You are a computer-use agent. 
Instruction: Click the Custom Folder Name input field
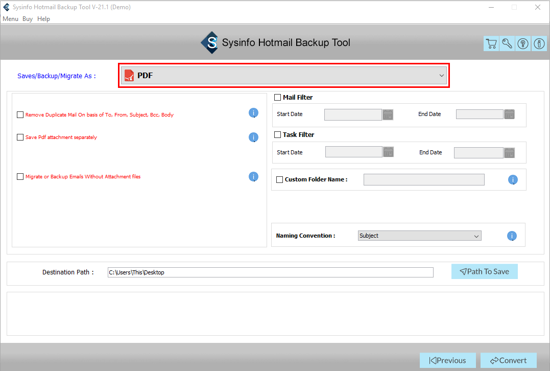[424, 180]
